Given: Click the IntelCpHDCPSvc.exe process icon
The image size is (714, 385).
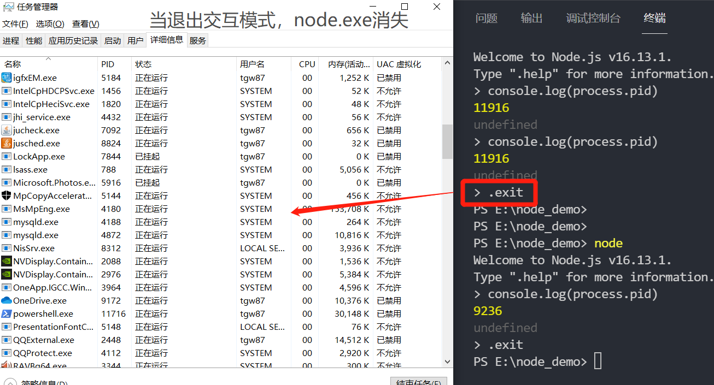Looking at the screenshot, I should (7, 91).
